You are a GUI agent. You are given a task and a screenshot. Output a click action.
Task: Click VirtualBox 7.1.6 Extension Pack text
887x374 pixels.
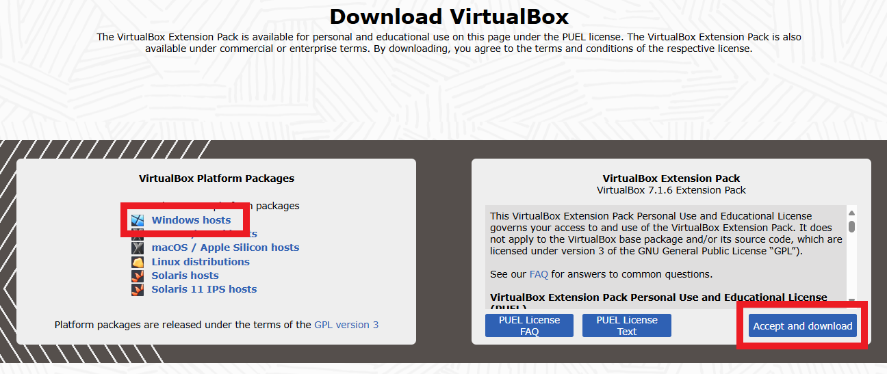pos(671,190)
